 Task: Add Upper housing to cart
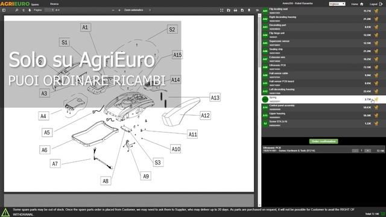tap(376, 115)
